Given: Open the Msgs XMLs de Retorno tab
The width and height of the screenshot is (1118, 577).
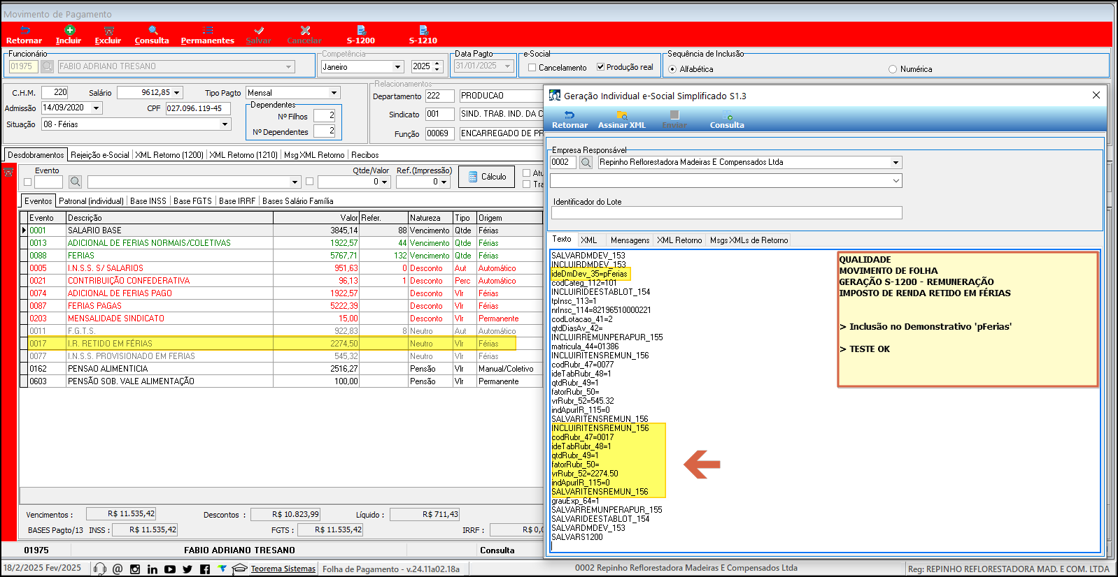Looking at the screenshot, I should (x=749, y=240).
